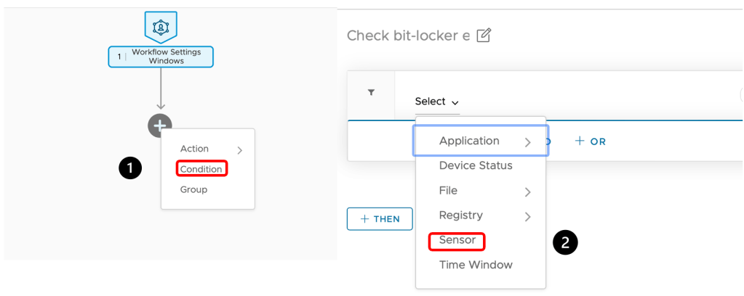The height and width of the screenshot is (296, 744).
Task: Open the Select dropdown
Action: click(436, 102)
